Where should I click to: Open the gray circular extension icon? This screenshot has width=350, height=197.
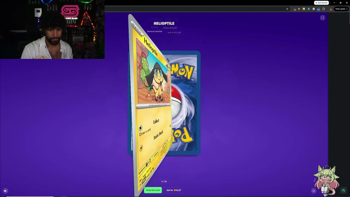click(314, 9)
